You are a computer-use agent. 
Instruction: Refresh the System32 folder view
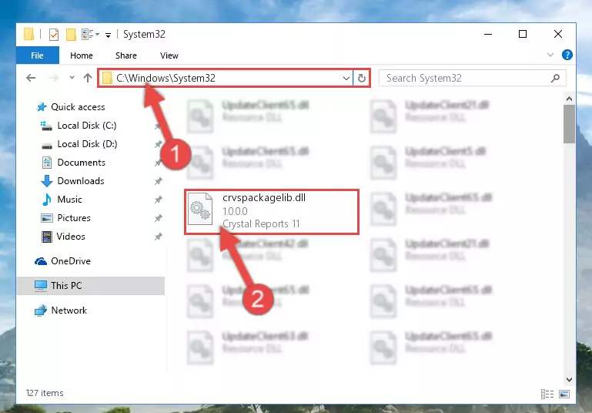point(361,79)
